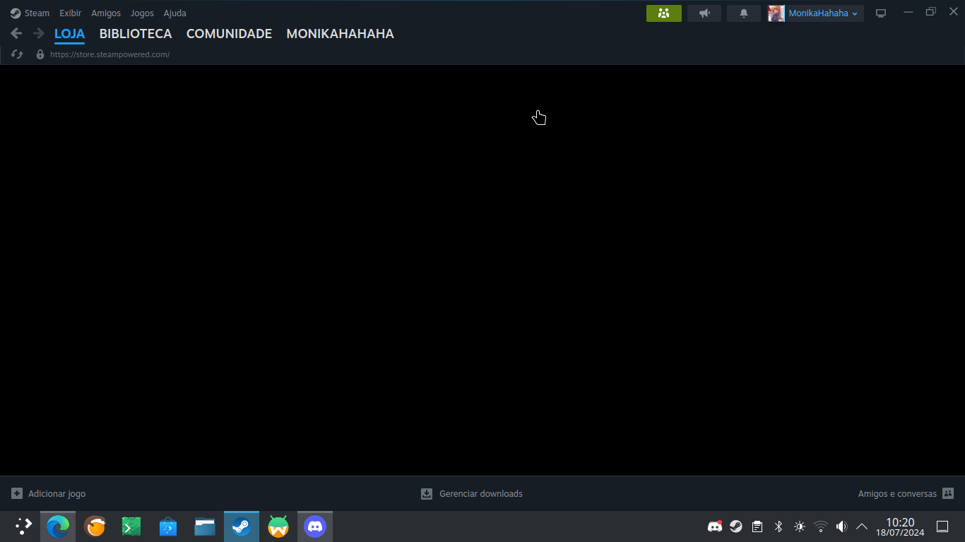The height and width of the screenshot is (542, 965).
Task: Switch to Big Picture mode
Action: pyautogui.click(x=881, y=13)
